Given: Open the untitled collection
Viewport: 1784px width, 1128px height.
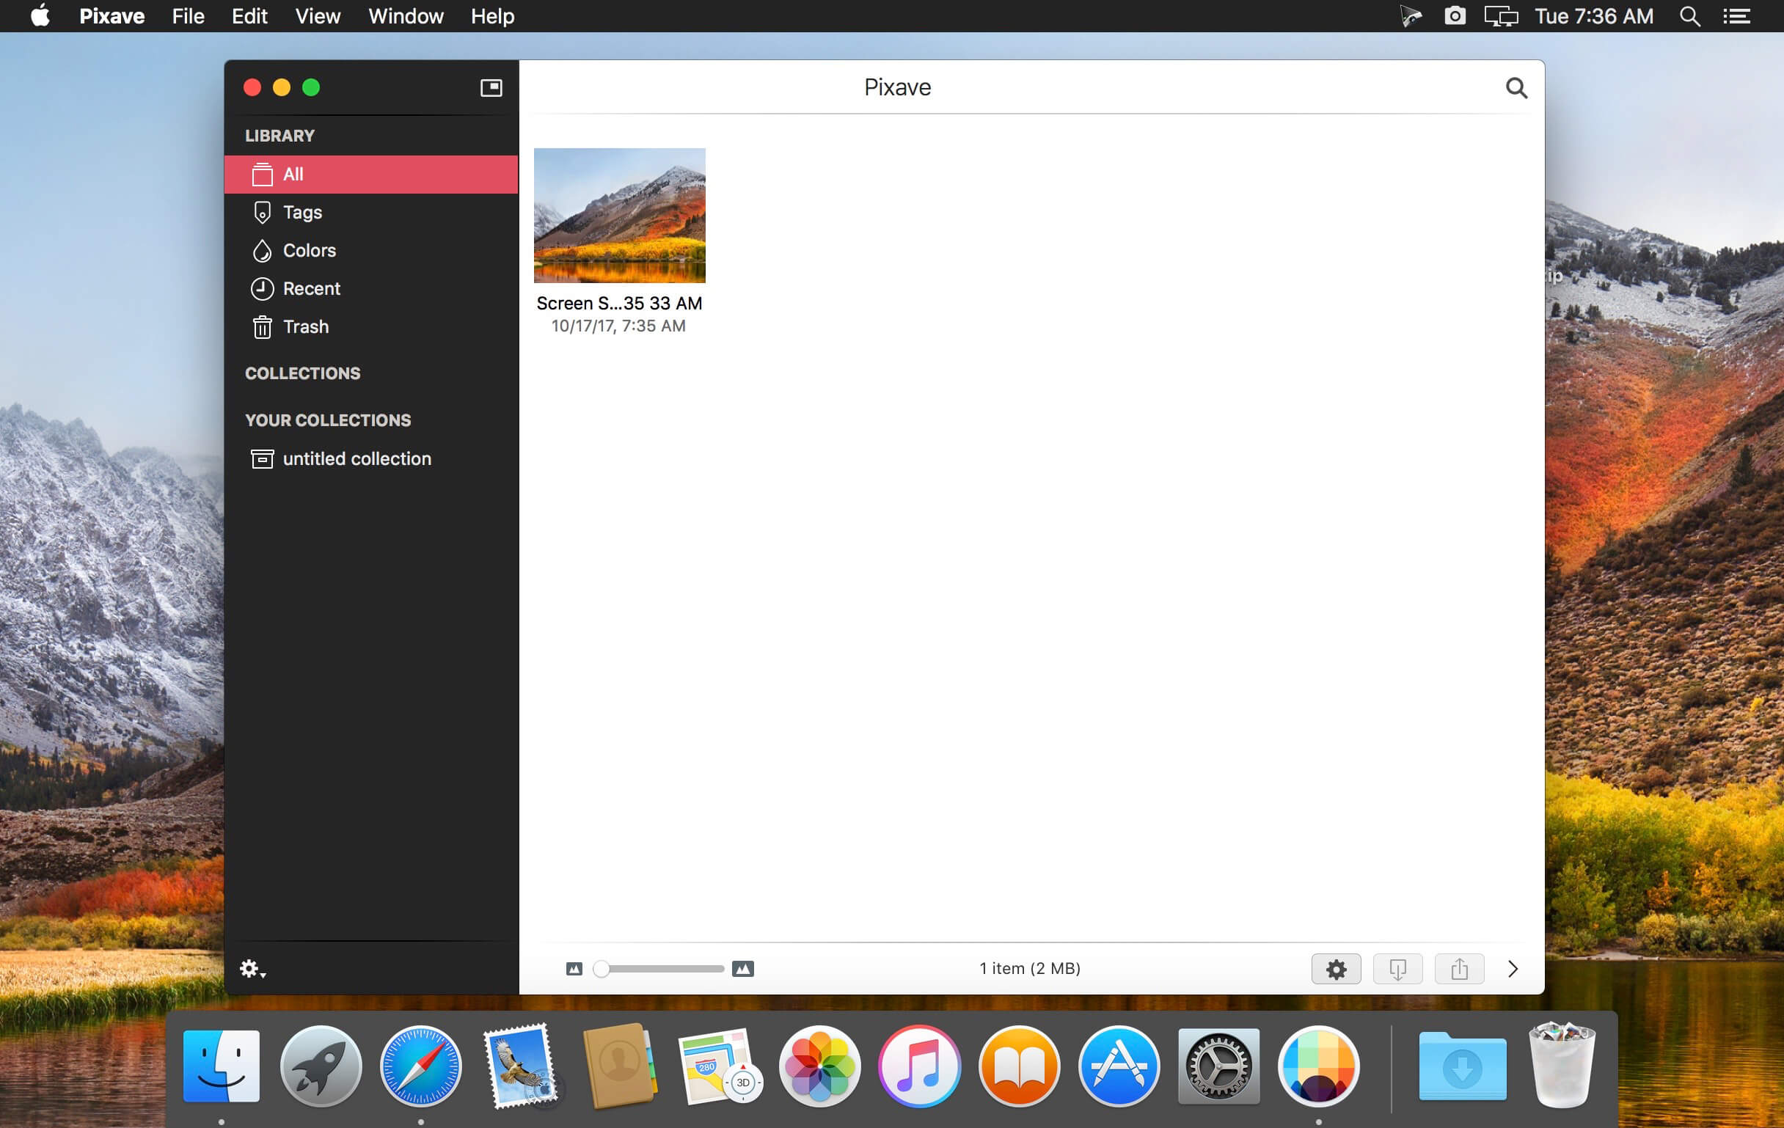Looking at the screenshot, I should [370, 458].
